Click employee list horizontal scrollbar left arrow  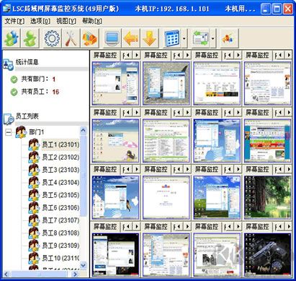pyautogui.click(x=6, y=274)
